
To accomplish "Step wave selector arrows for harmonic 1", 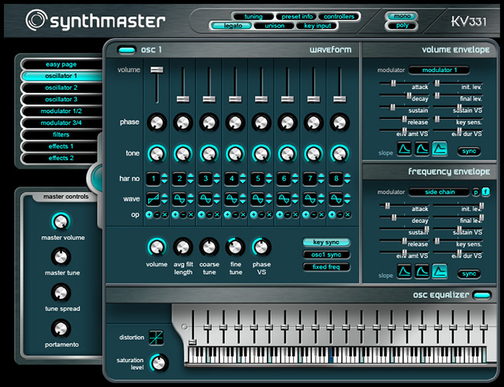I will [164, 199].
